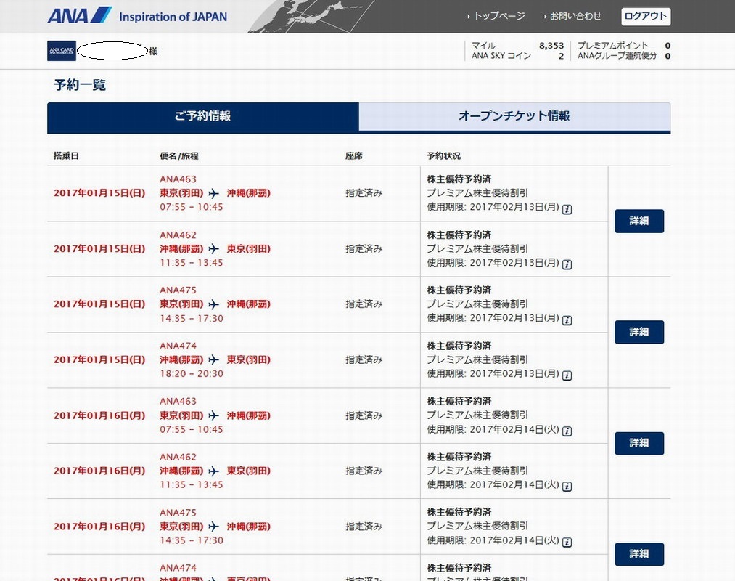This screenshot has height=581, width=735.
Task: Click the ログアウト button
Action: tap(646, 16)
